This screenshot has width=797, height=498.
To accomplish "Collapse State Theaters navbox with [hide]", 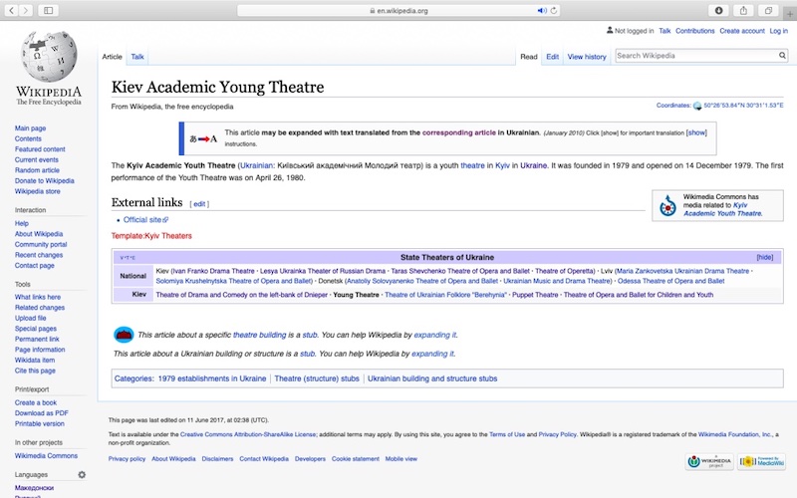I will (x=765, y=257).
